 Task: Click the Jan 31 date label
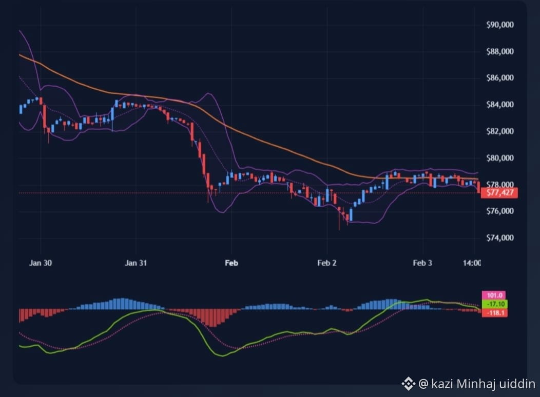136,263
